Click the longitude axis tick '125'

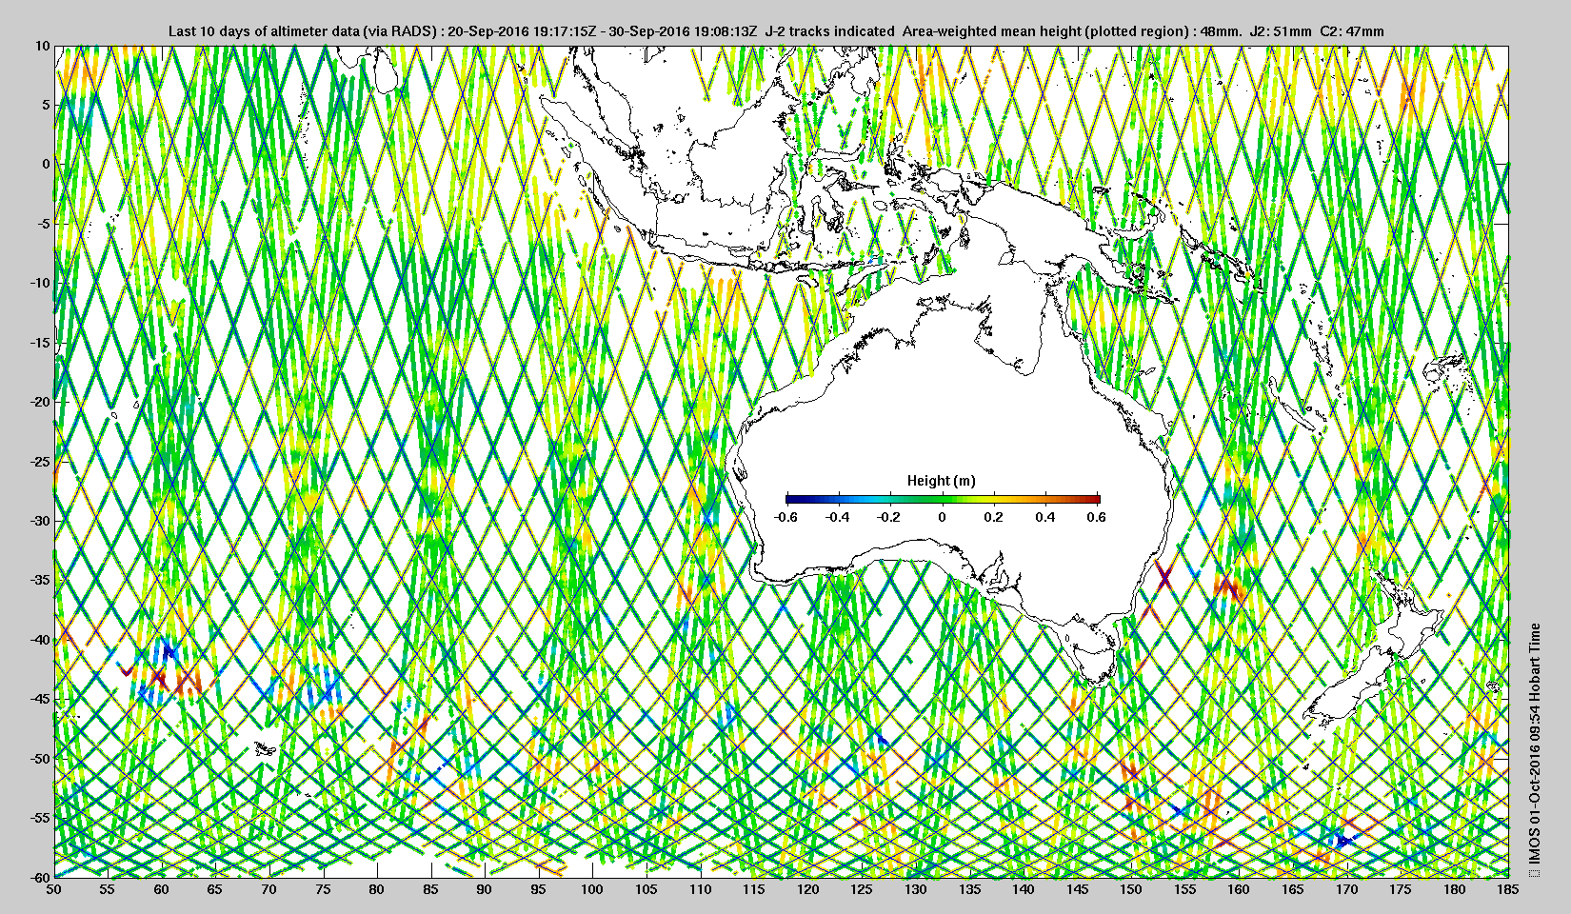coord(862,889)
